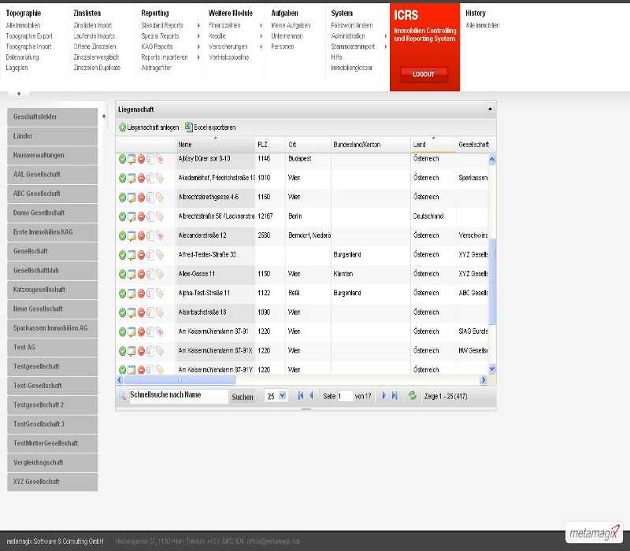Go to the first page of results
Viewport: 630px width, 551px height.
point(300,396)
